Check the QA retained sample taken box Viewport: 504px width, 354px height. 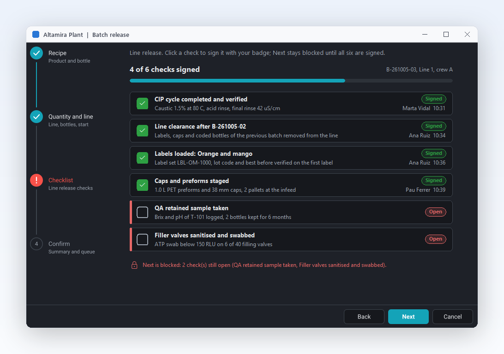pos(143,212)
